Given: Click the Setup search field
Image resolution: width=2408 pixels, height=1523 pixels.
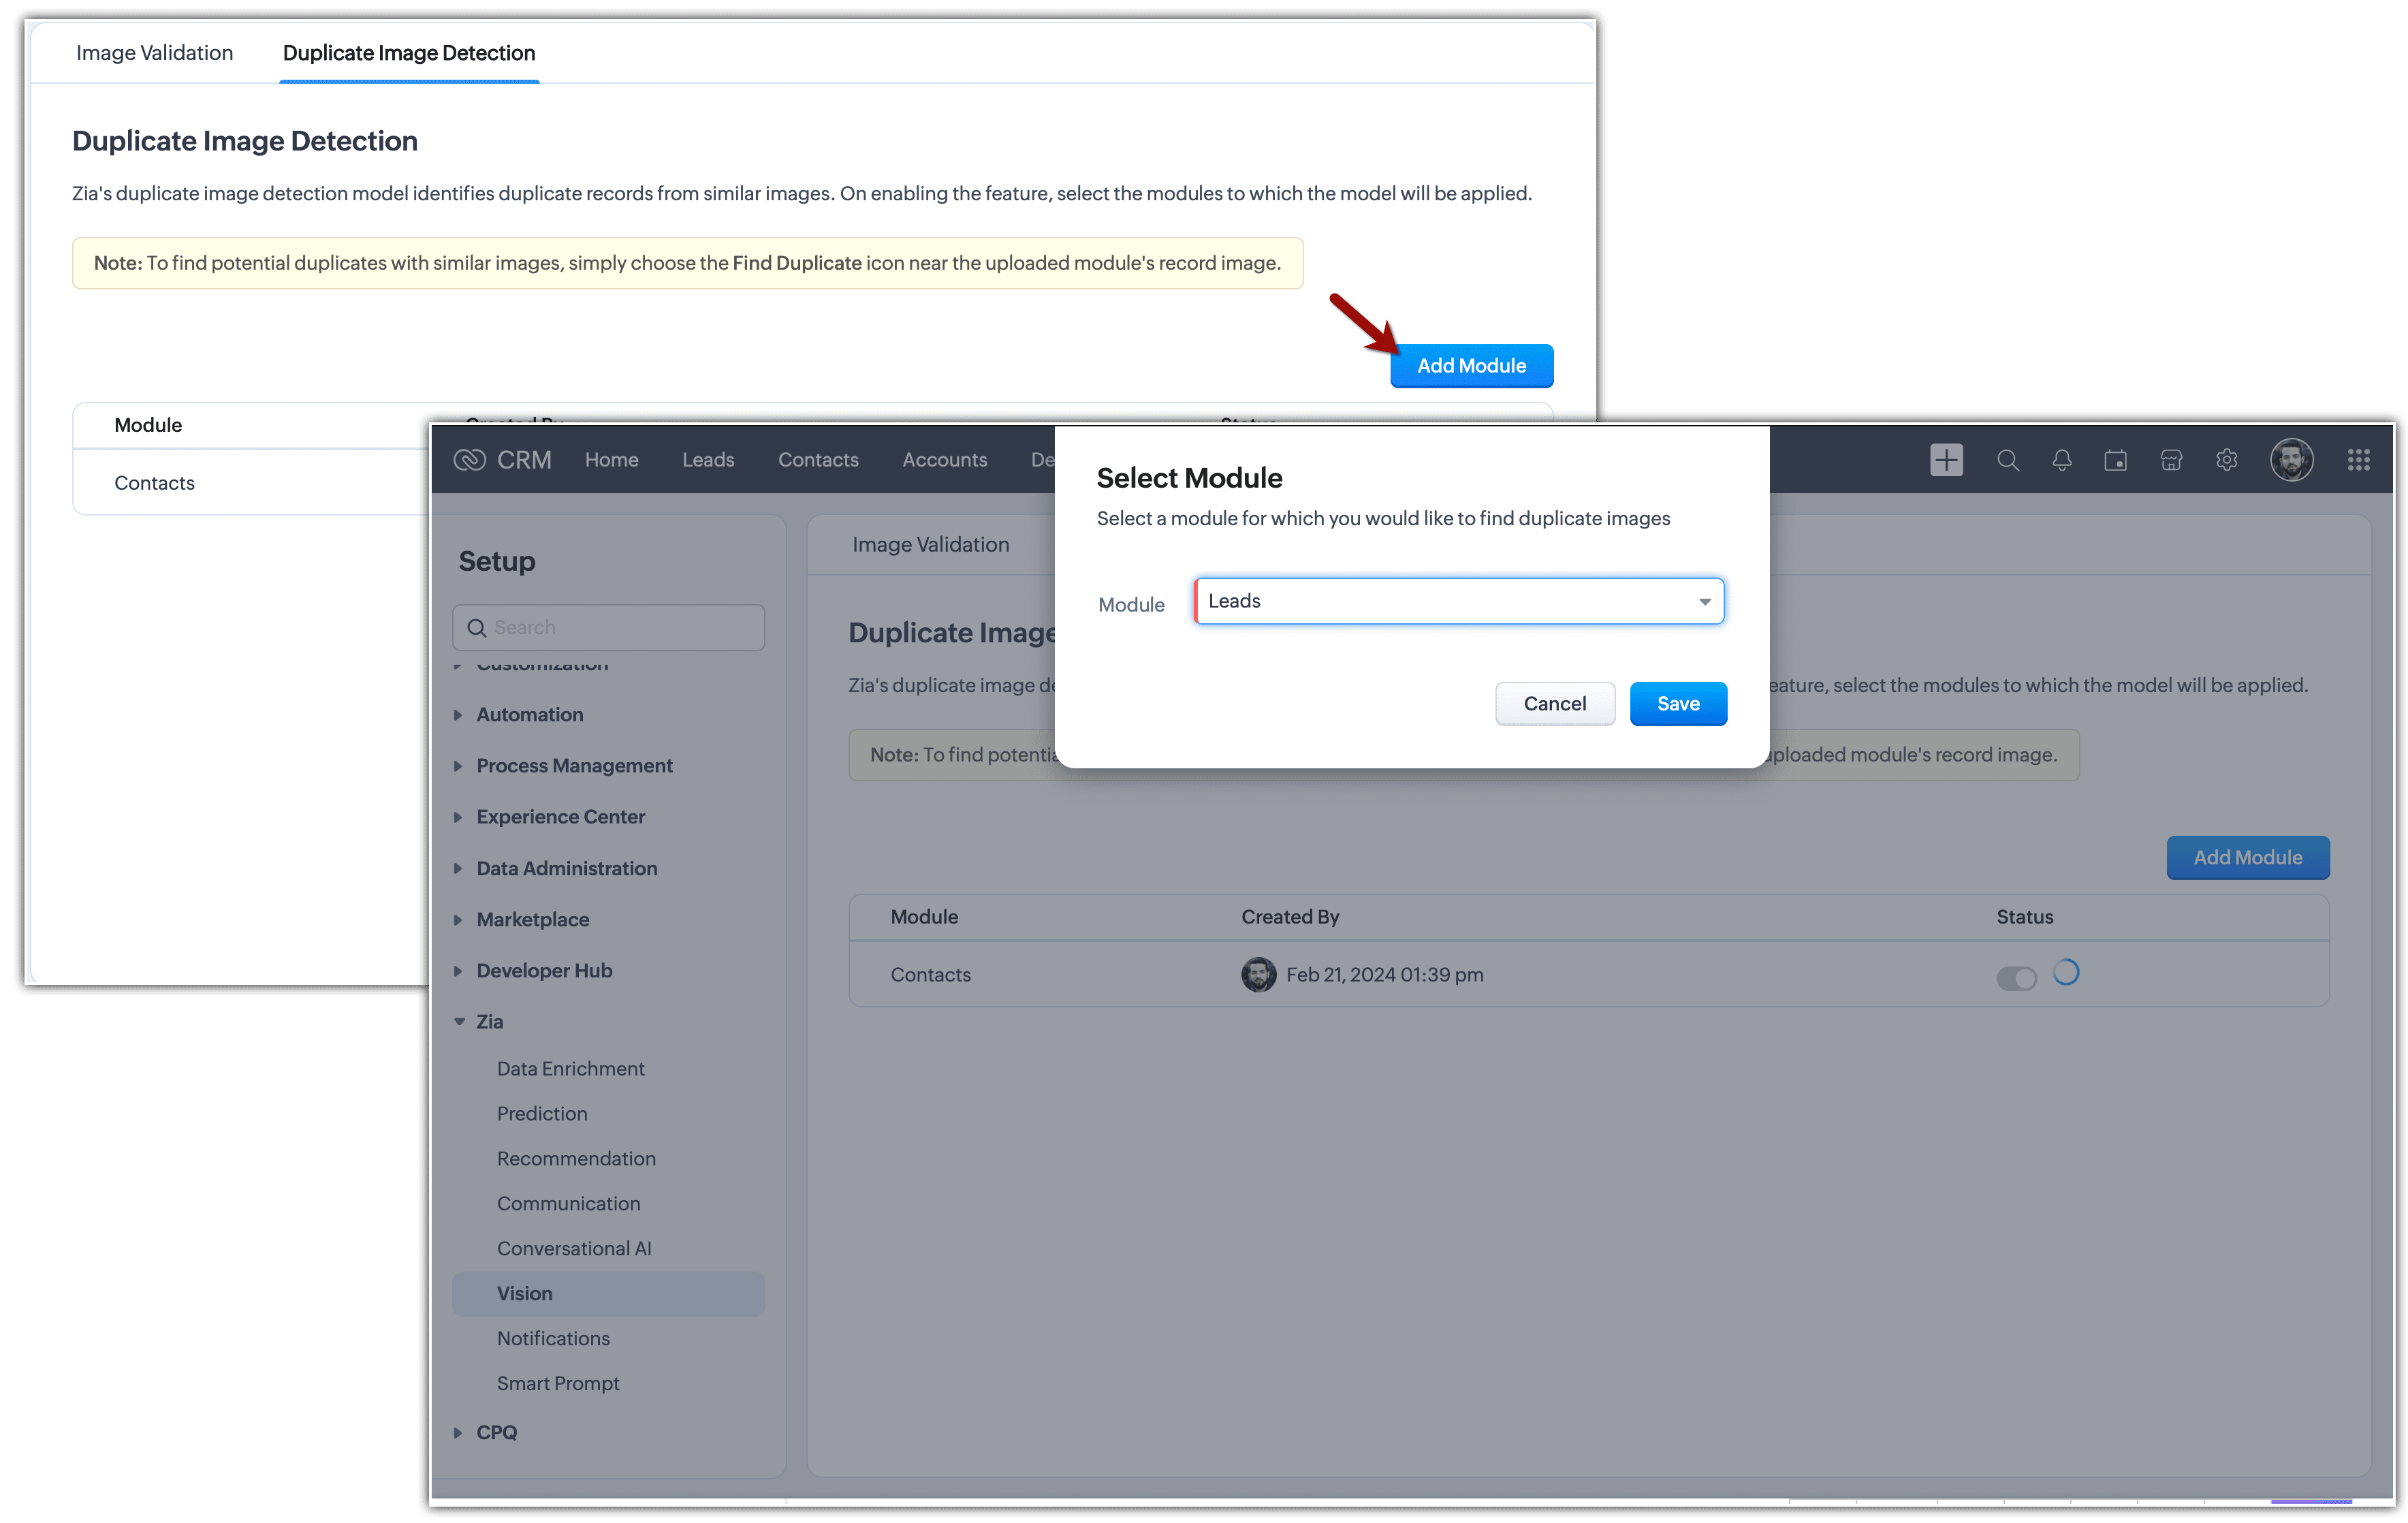Looking at the screenshot, I should click(x=608, y=628).
